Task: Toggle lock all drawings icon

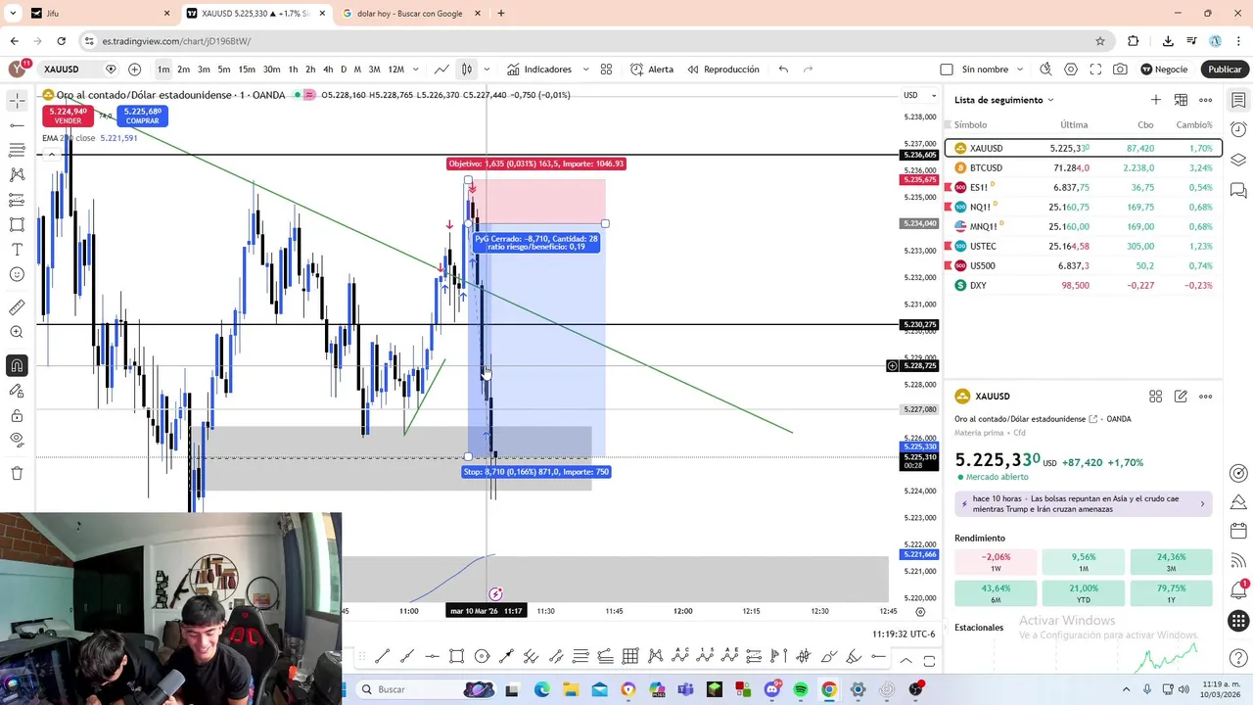Action: [17, 416]
